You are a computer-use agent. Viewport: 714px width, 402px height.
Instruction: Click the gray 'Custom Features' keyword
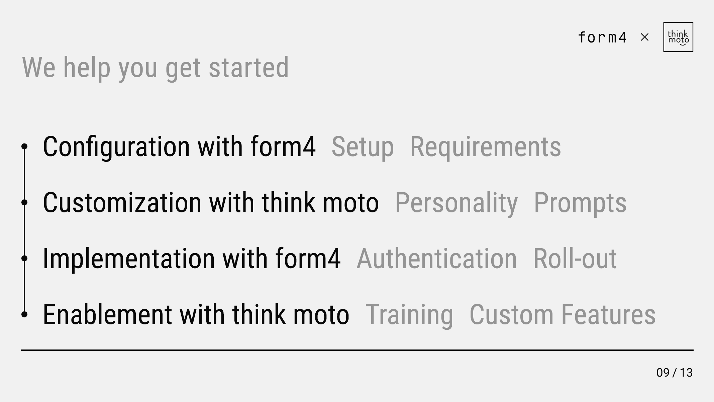tap(563, 314)
